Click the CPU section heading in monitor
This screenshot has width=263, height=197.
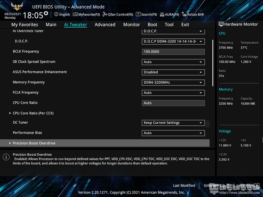222,33
